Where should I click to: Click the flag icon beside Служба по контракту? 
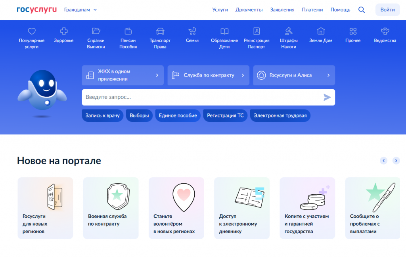(x=176, y=75)
